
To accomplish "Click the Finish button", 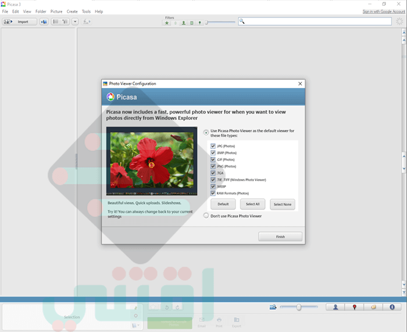I will coord(280,236).
